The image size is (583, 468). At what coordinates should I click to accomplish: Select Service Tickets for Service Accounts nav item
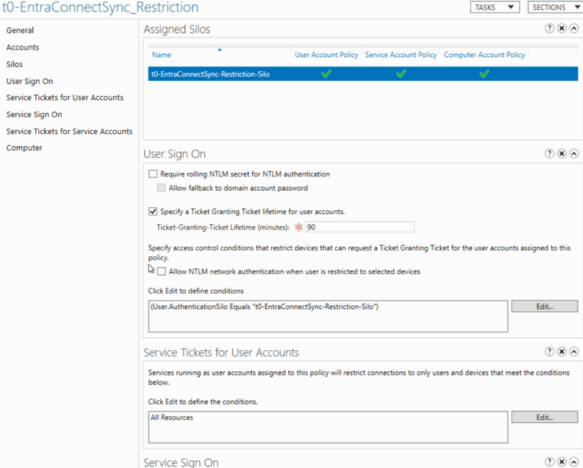(x=69, y=132)
